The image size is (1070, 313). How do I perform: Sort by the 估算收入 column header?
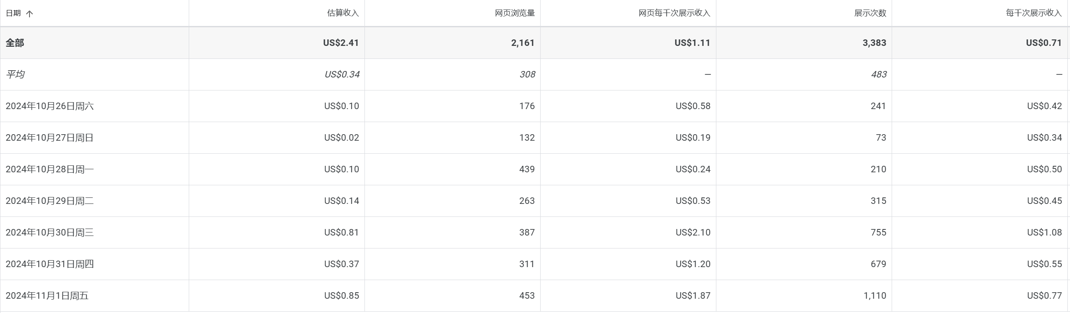click(342, 13)
